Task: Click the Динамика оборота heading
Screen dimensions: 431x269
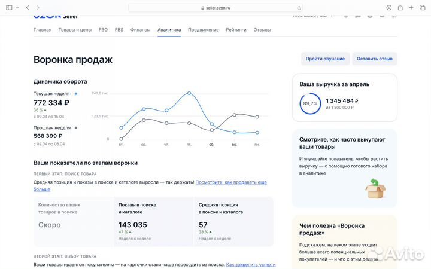Action: 60,81
